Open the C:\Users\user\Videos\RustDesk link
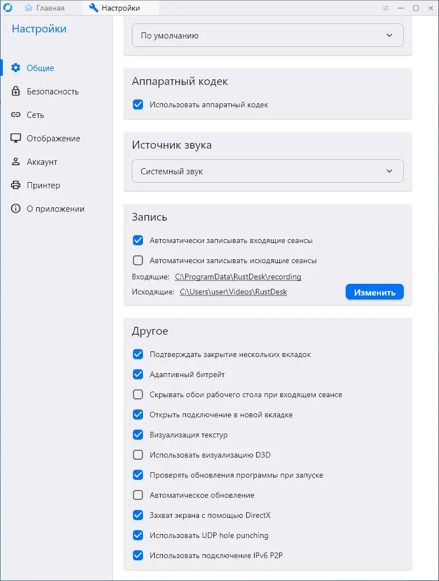Viewport: 439px width, 581px height. click(x=233, y=292)
